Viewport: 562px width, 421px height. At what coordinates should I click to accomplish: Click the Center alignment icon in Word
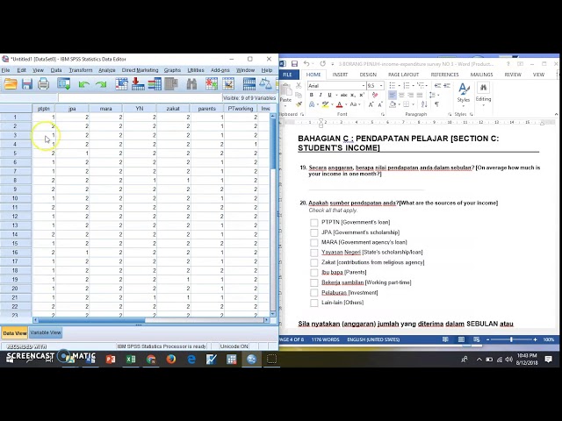pos(401,95)
